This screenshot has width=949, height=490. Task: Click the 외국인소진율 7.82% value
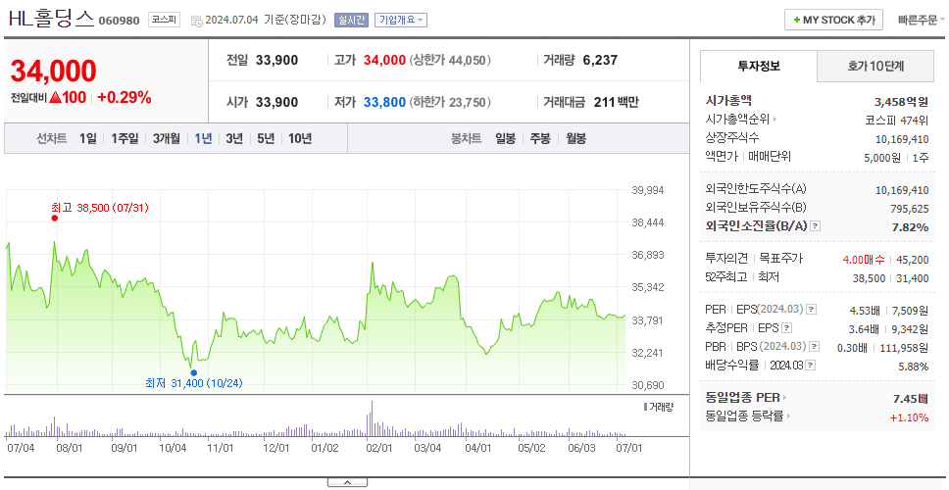click(910, 227)
